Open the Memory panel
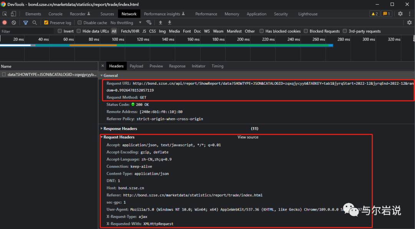 point(232,14)
